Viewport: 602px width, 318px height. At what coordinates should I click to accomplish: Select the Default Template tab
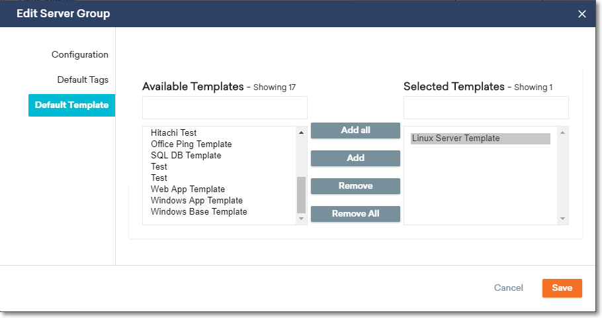[72, 105]
